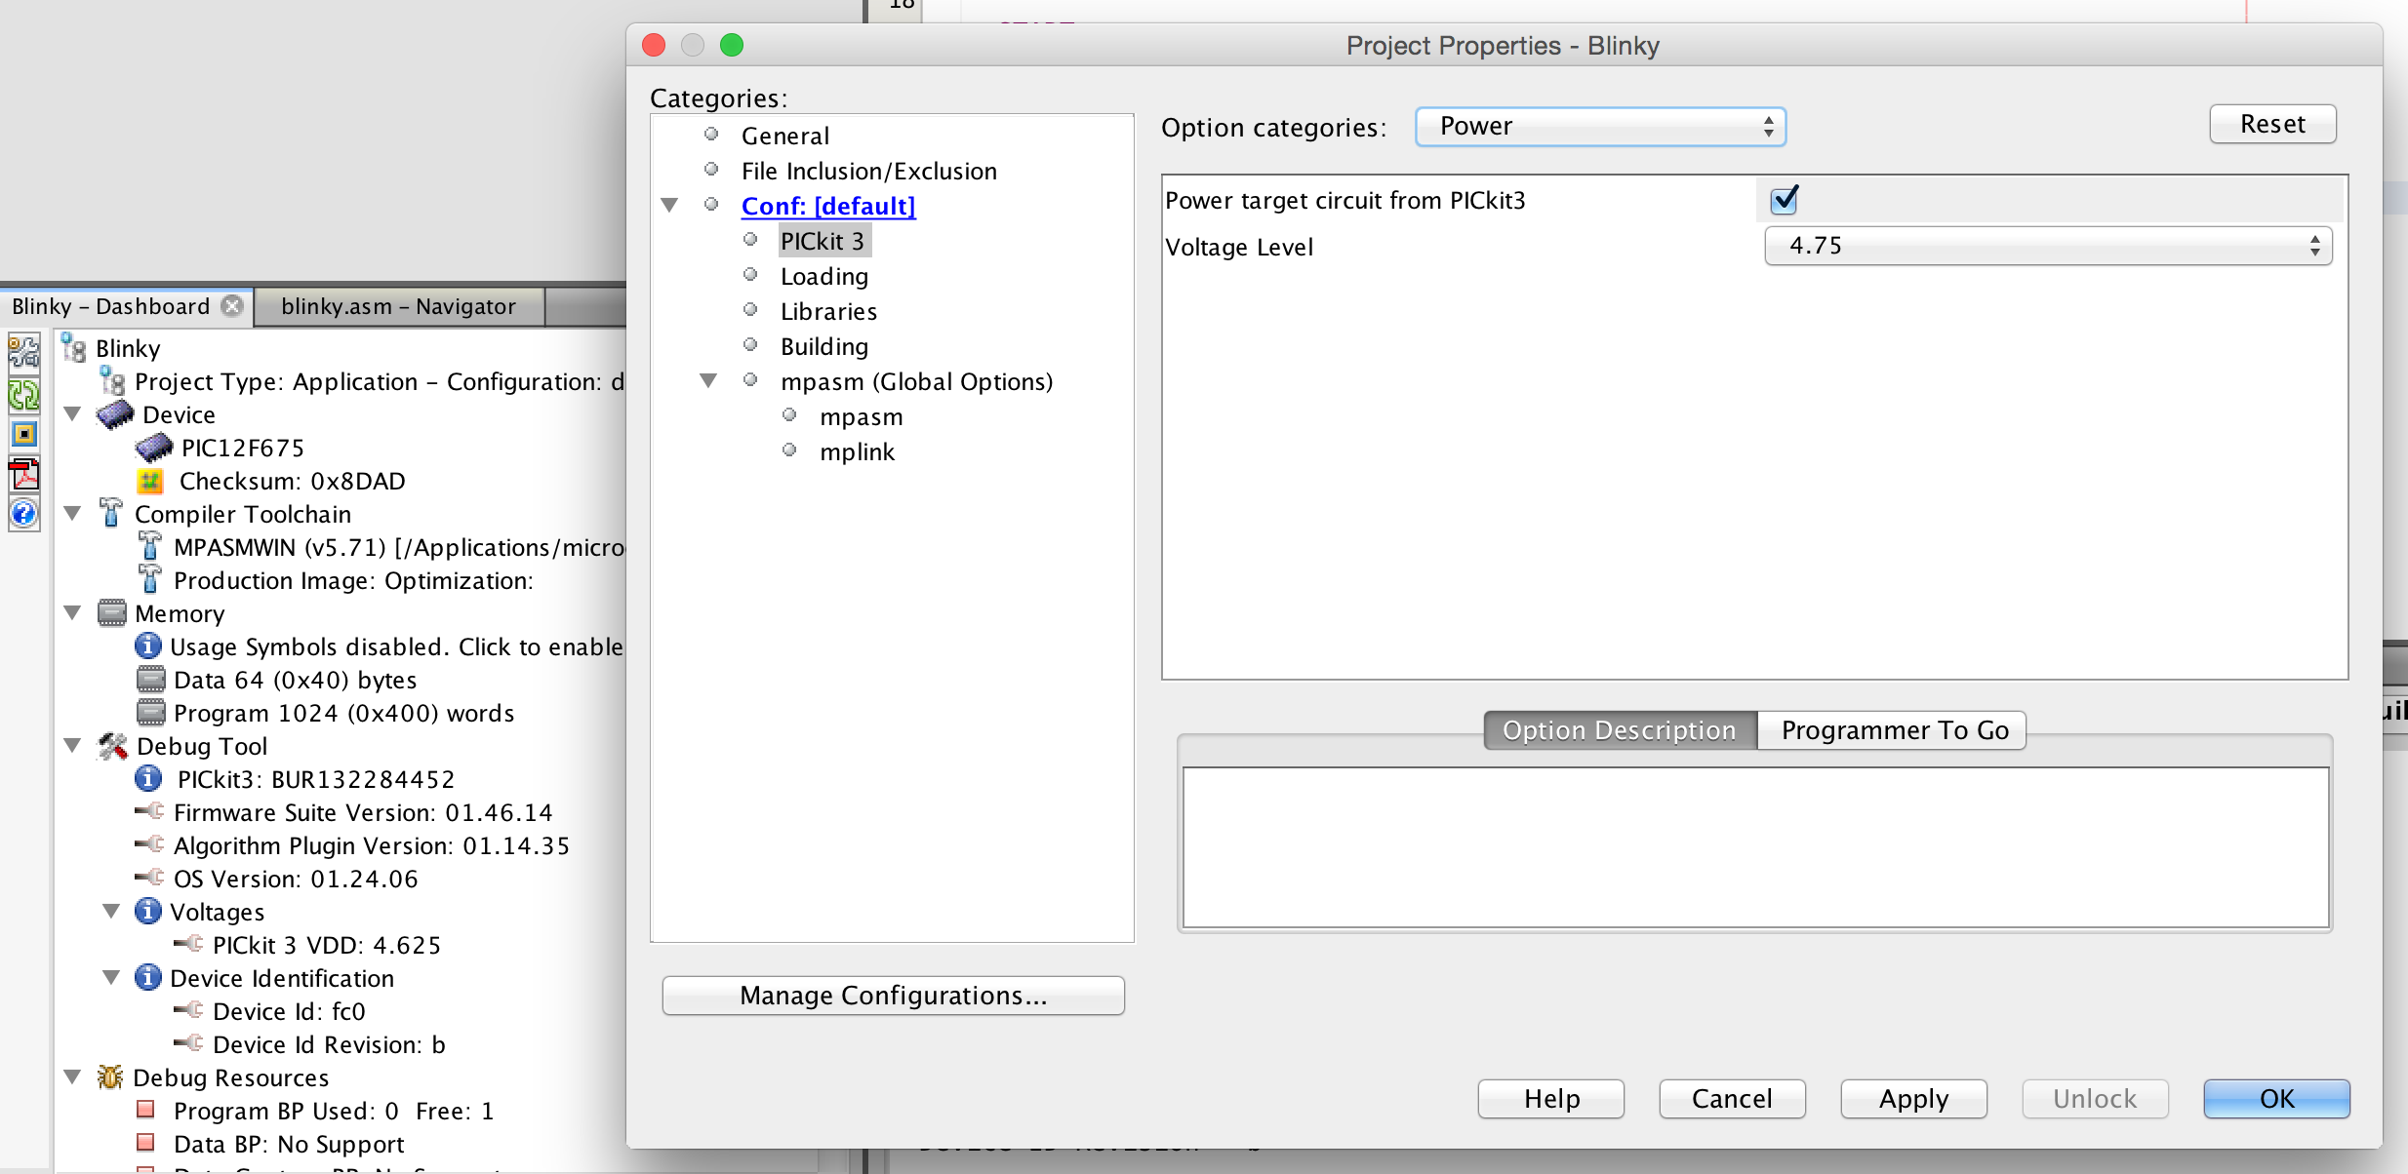This screenshot has width=2408, height=1174.
Task: Open the Option categories Power dropdown
Action: tap(1597, 126)
